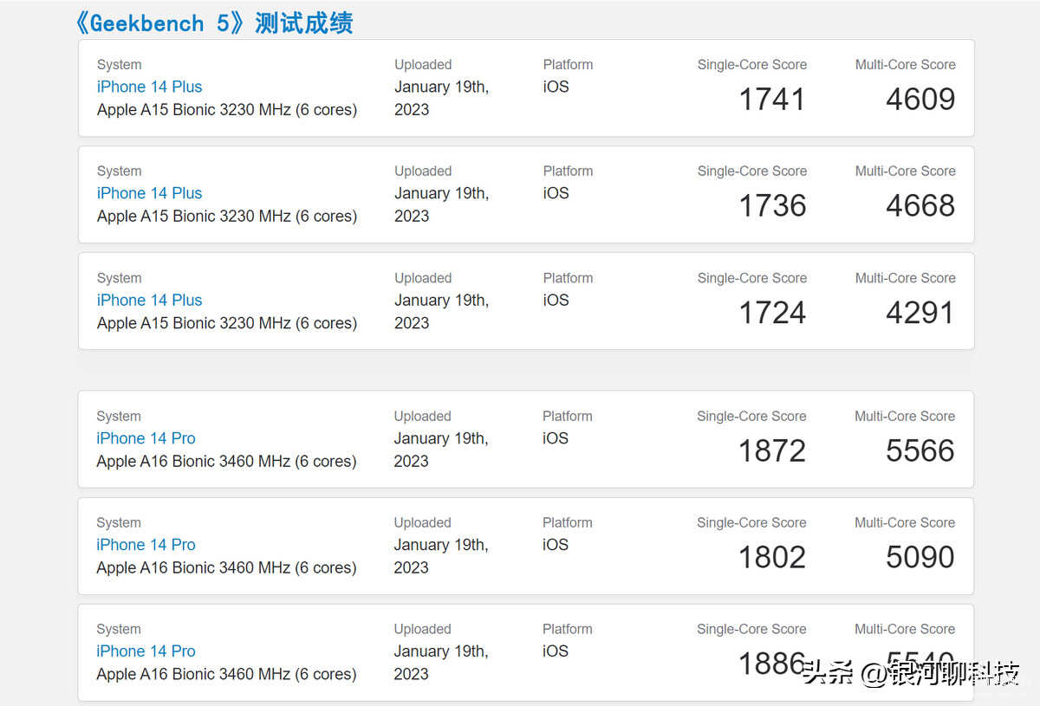Select Apple A15 Bionic text in 1741 row
This screenshot has height=706, width=1040.
(x=227, y=110)
